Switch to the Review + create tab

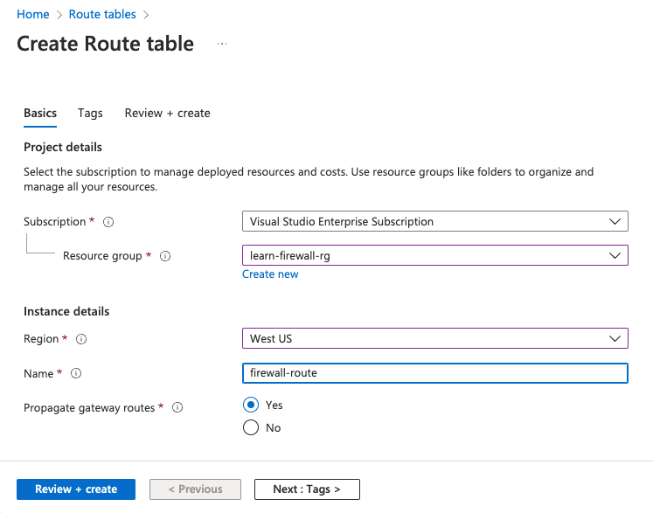click(168, 114)
